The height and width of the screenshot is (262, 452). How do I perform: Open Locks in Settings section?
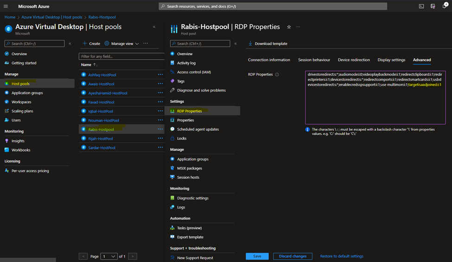click(x=182, y=138)
